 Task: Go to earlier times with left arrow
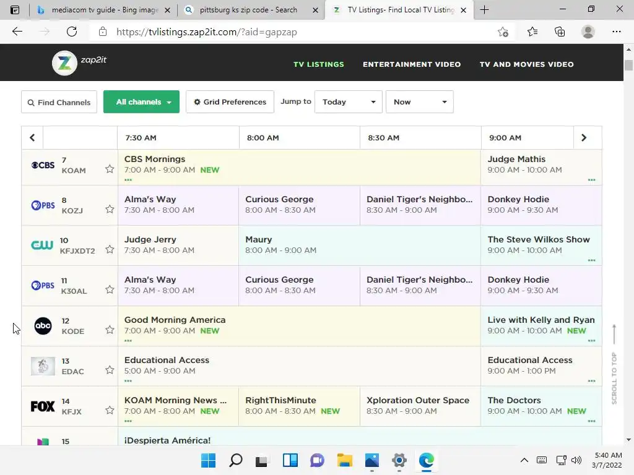32,138
